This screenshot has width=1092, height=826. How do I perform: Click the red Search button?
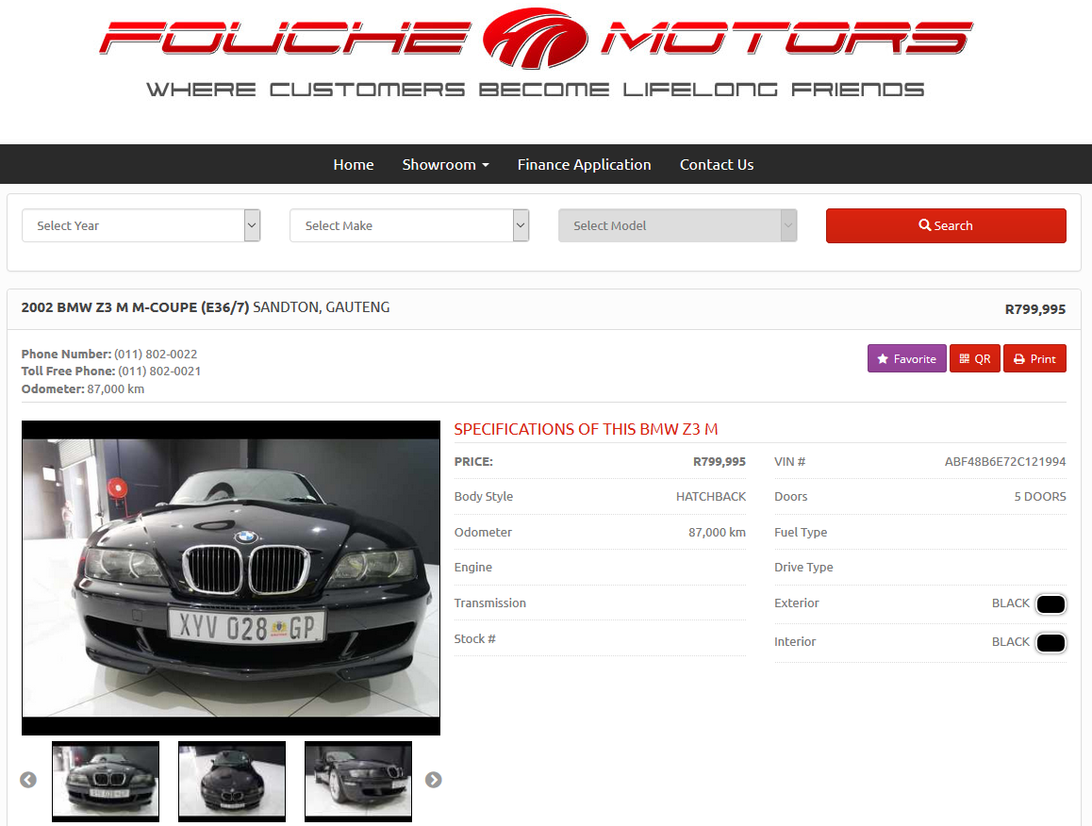click(x=946, y=225)
